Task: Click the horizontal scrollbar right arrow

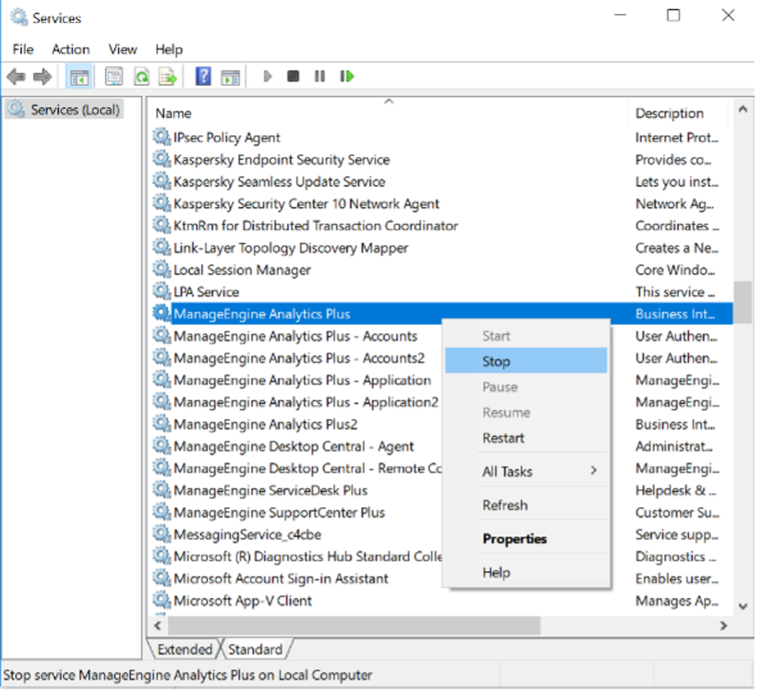Action: tap(723, 626)
